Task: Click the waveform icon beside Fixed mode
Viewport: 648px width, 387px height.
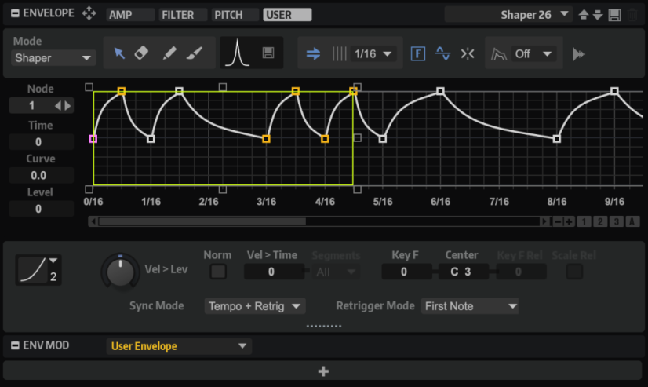Action: (443, 54)
